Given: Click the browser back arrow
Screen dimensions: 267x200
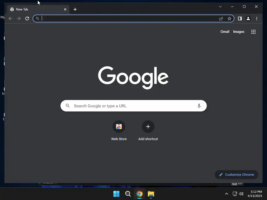Looking at the screenshot, I should click(10, 18).
